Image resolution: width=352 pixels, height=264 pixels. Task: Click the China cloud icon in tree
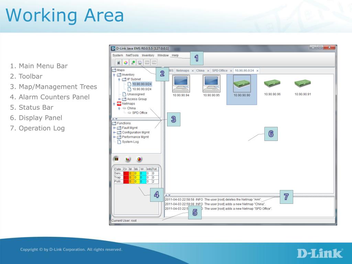(124, 108)
